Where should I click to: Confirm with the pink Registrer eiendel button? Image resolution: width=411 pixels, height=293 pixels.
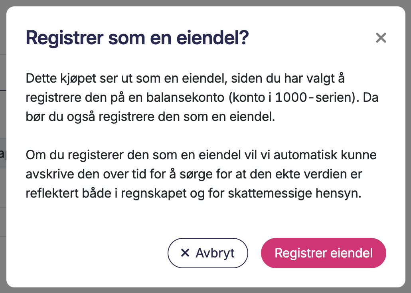pyautogui.click(x=323, y=253)
